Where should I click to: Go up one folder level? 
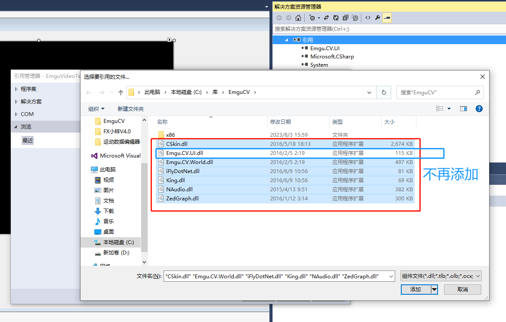[121, 93]
